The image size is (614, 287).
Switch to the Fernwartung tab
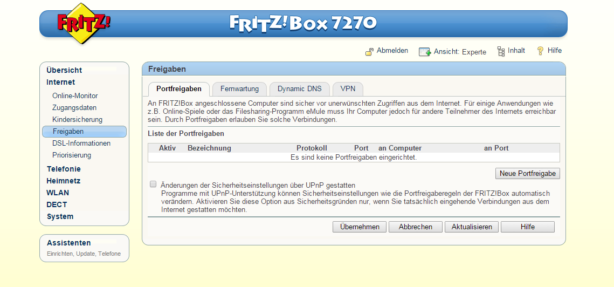pyautogui.click(x=240, y=89)
